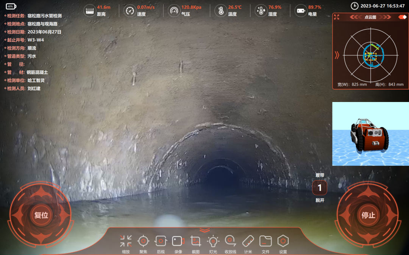409x255 pixels.
Task: Toggle the 灯光 light on or off
Action: click(x=213, y=241)
